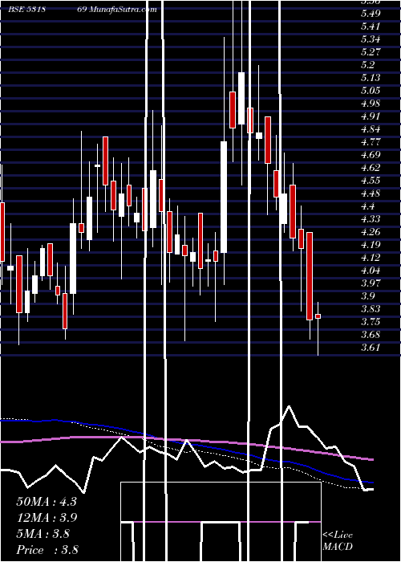Click the tall red candle falling to 3.75
401x562 pixels.
(310, 276)
